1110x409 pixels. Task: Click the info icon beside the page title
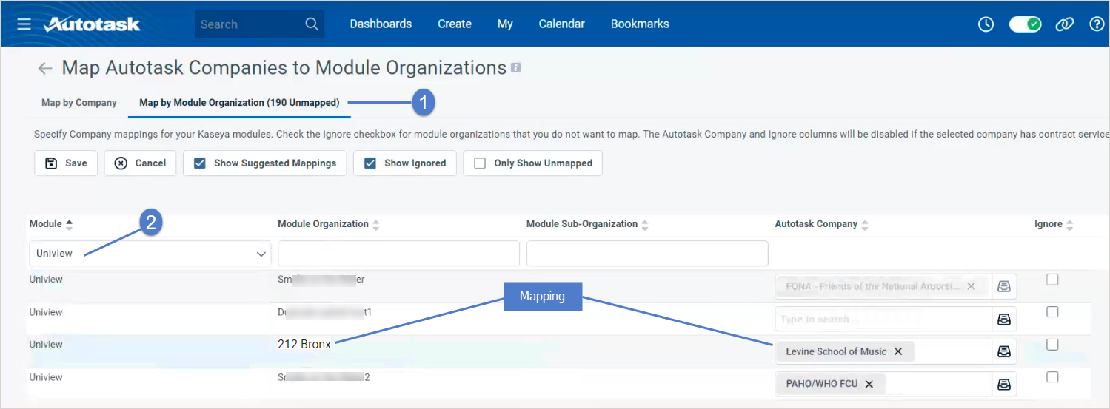click(516, 68)
